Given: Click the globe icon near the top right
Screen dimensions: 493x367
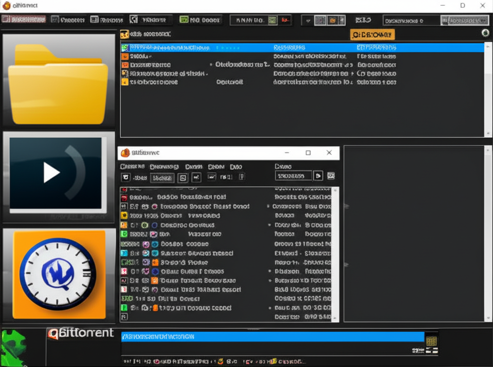Looking at the screenshot, I should [486, 34].
